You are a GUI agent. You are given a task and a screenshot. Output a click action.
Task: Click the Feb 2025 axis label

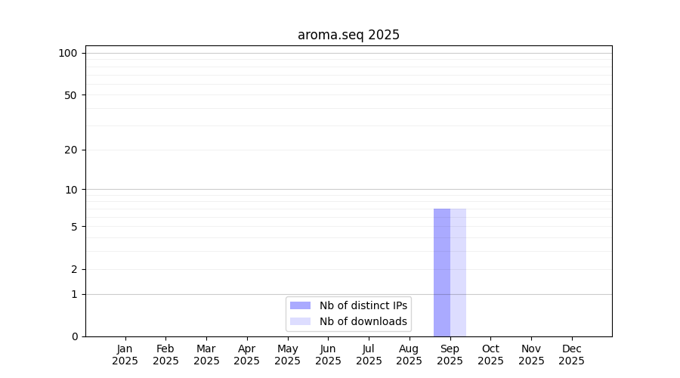coord(165,355)
